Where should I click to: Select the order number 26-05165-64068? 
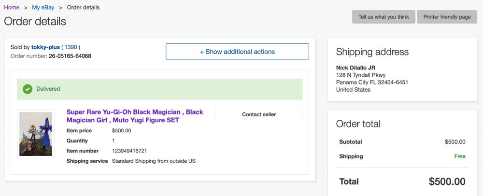point(70,56)
